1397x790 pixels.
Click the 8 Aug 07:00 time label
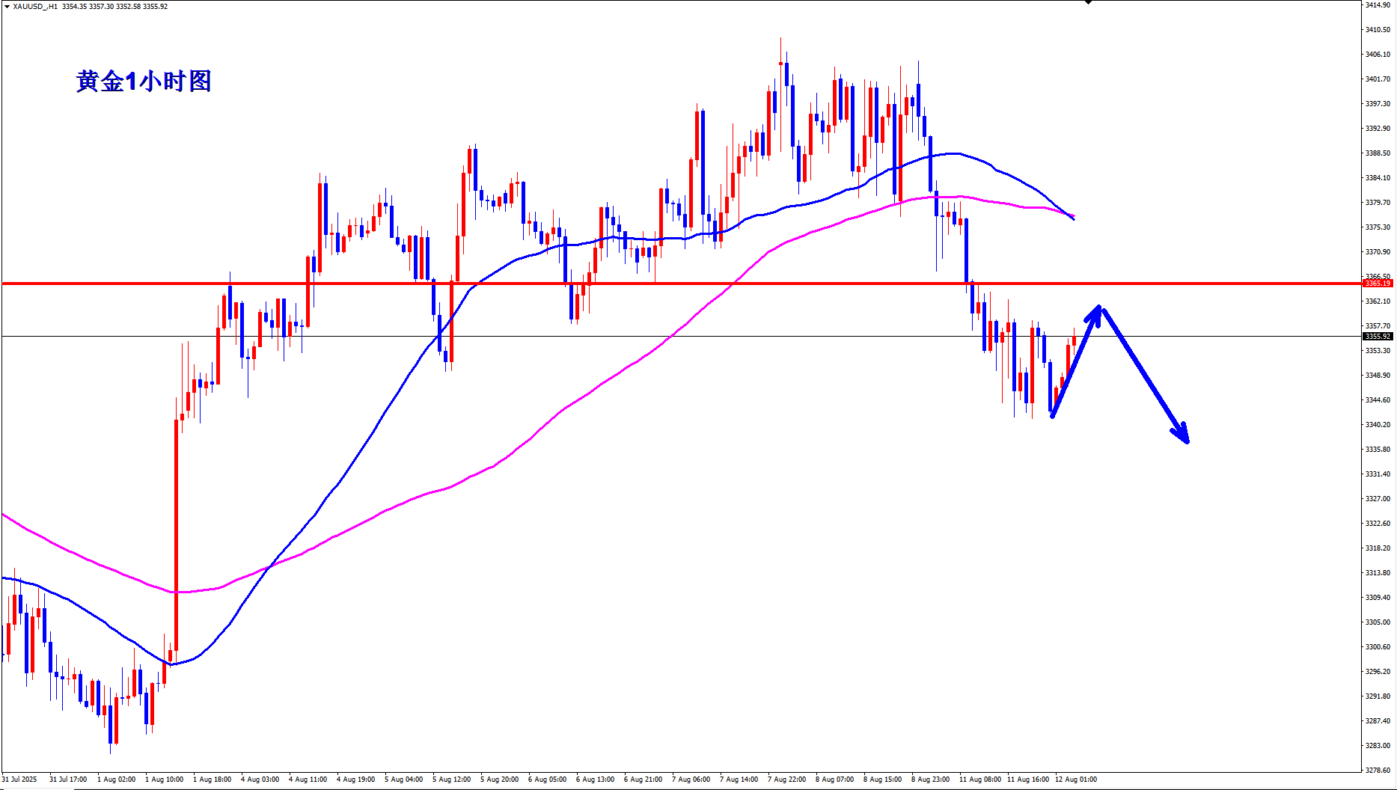point(835,780)
